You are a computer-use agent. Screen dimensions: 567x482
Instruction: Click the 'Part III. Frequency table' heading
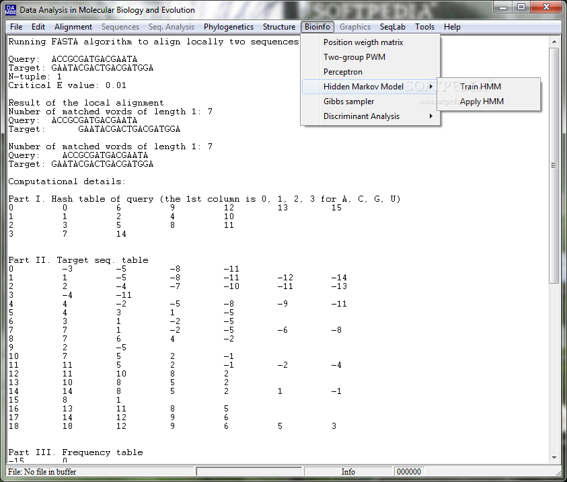click(x=75, y=452)
